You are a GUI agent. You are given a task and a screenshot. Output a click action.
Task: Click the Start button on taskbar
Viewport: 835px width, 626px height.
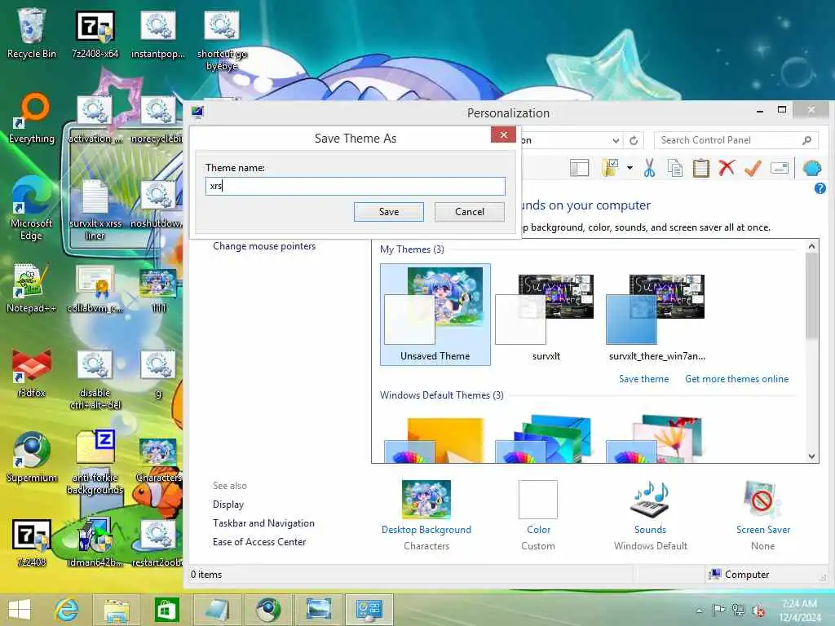pyautogui.click(x=20, y=610)
